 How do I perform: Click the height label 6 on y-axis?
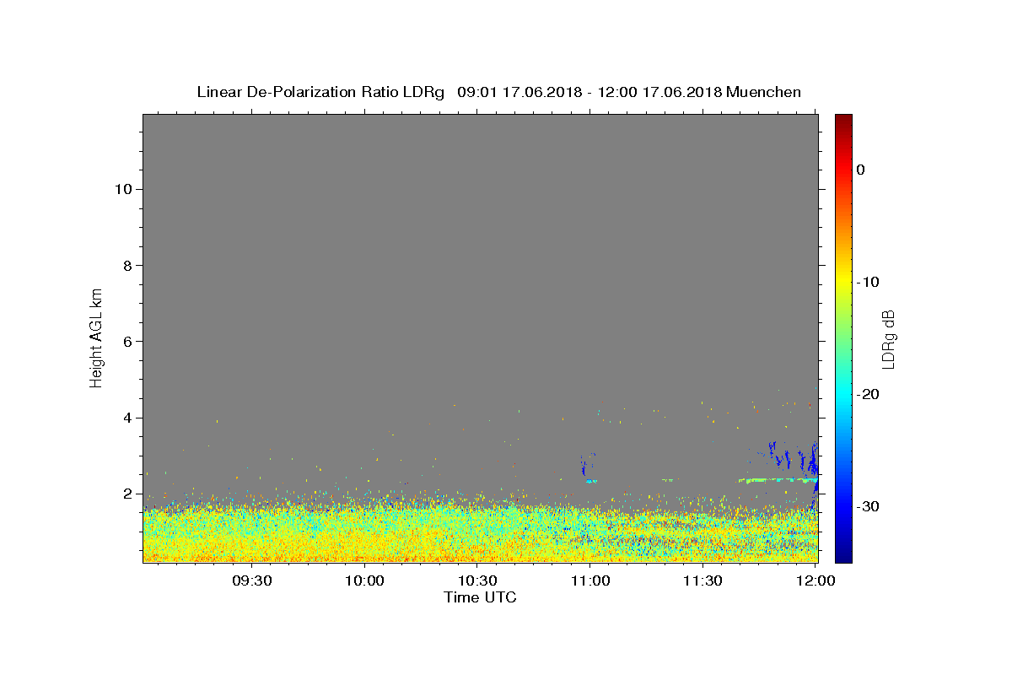(126, 342)
